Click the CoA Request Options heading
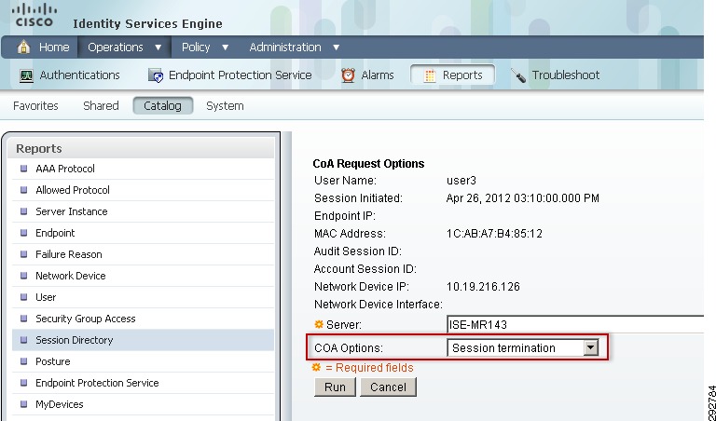Image resolution: width=716 pixels, height=421 pixels. coord(368,163)
